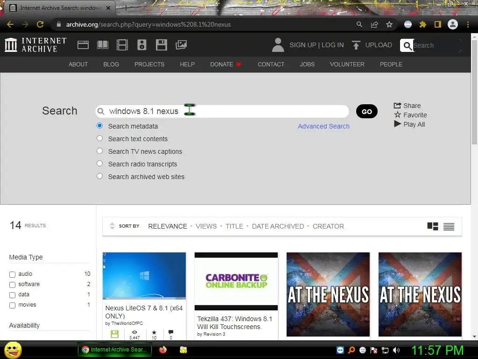Screen dimensions: 478x359
Task: Open Firefox from the taskbar
Action: pyautogui.click(x=163, y=350)
